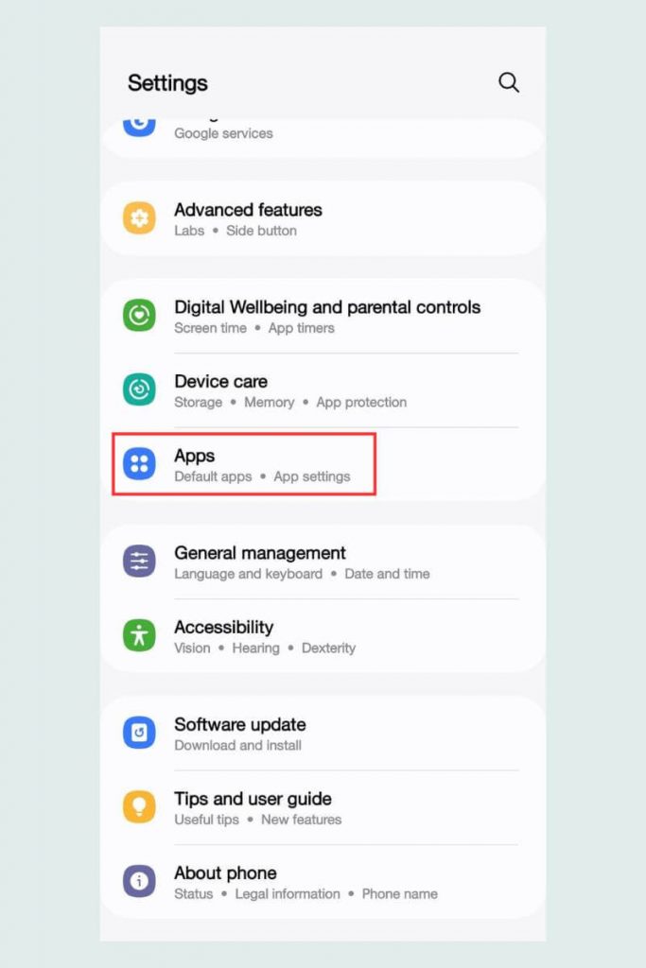Image resolution: width=646 pixels, height=968 pixels.
Task: Open Advanced features settings
Action: [323, 218]
